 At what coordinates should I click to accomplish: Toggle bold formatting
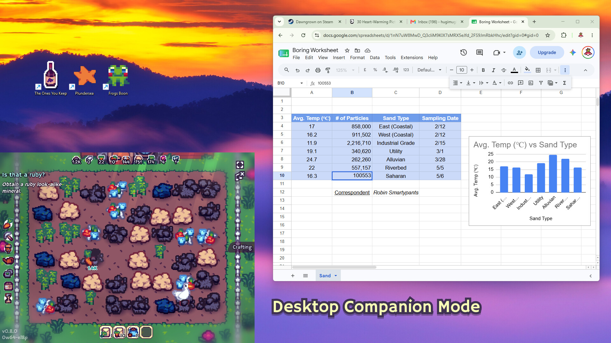pos(483,70)
